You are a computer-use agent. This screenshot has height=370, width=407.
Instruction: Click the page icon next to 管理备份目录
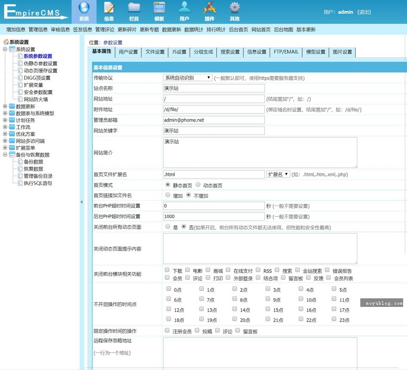[x=20, y=176]
